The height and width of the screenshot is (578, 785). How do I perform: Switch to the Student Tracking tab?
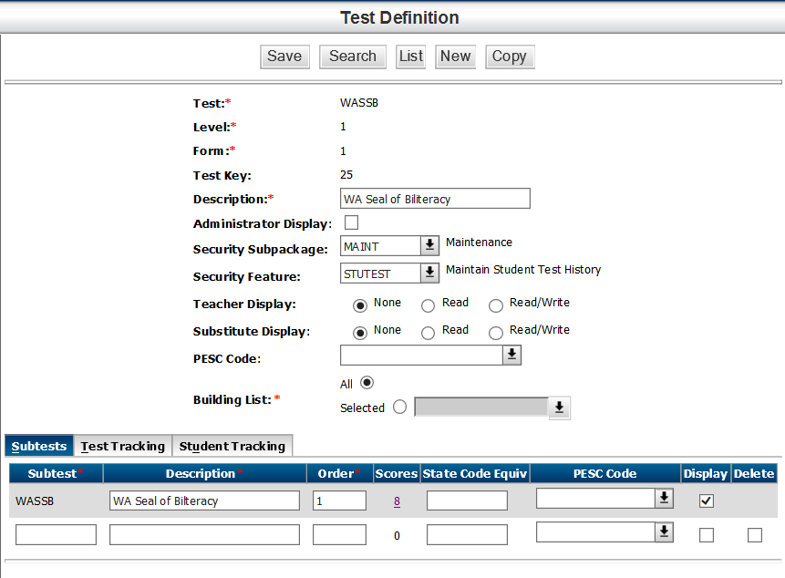(x=232, y=446)
